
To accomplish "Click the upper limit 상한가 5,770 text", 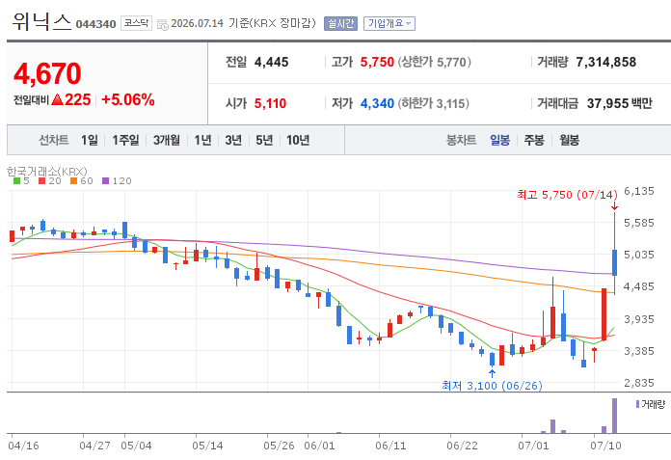I will (435, 62).
